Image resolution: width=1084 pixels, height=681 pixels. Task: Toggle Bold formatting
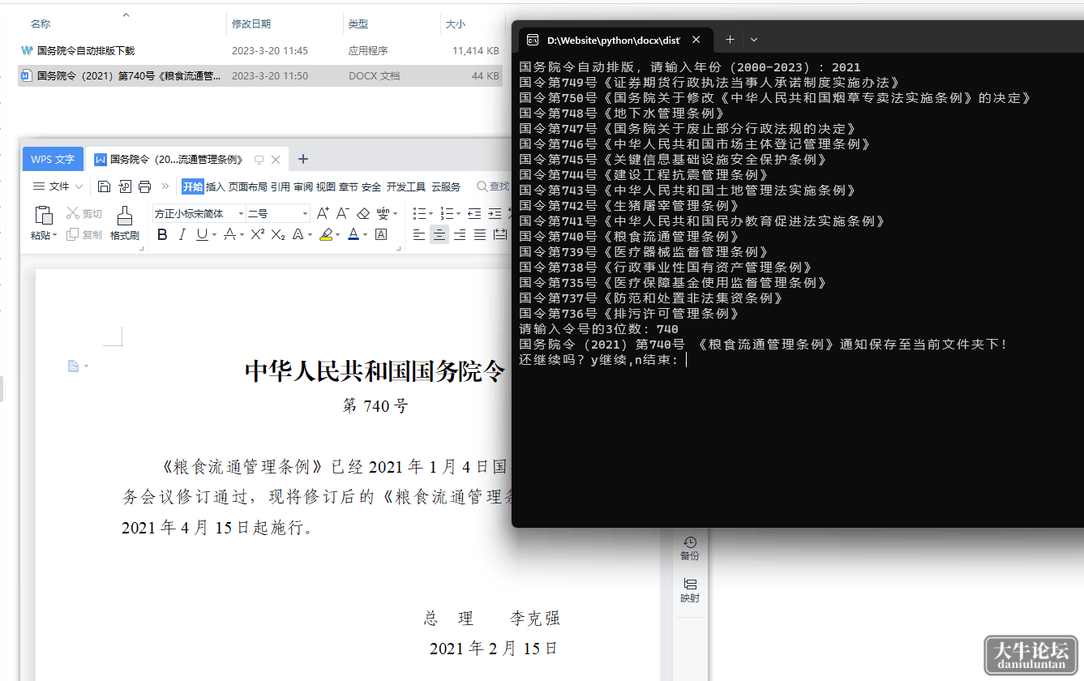[x=162, y=234]
